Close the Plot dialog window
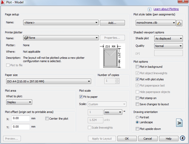 (x=183, y=1)
